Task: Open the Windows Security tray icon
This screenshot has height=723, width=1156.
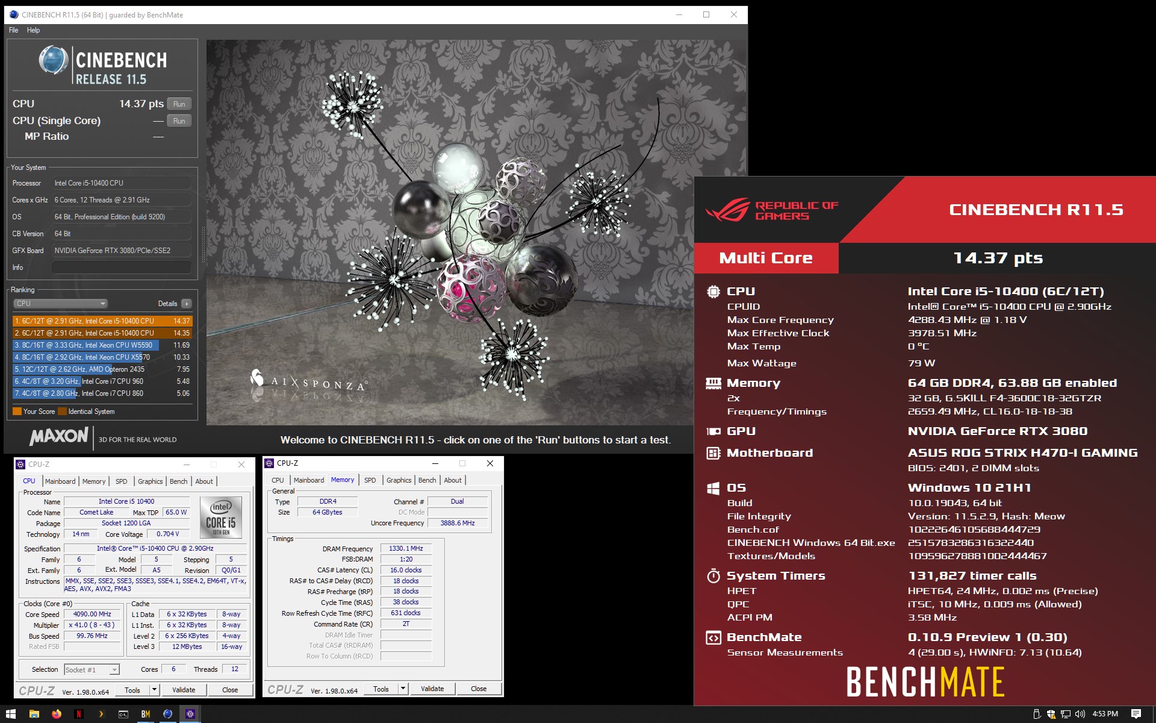Action: [1051, 714]
